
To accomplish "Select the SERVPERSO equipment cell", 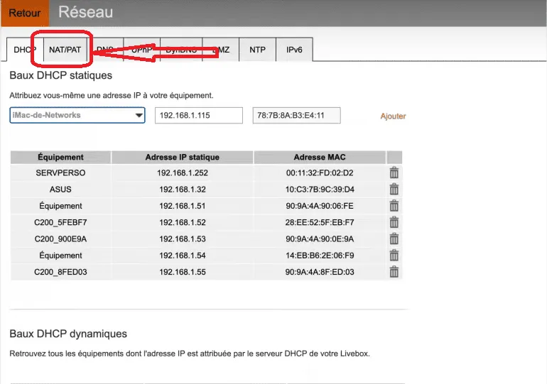I will coord(60,172).
